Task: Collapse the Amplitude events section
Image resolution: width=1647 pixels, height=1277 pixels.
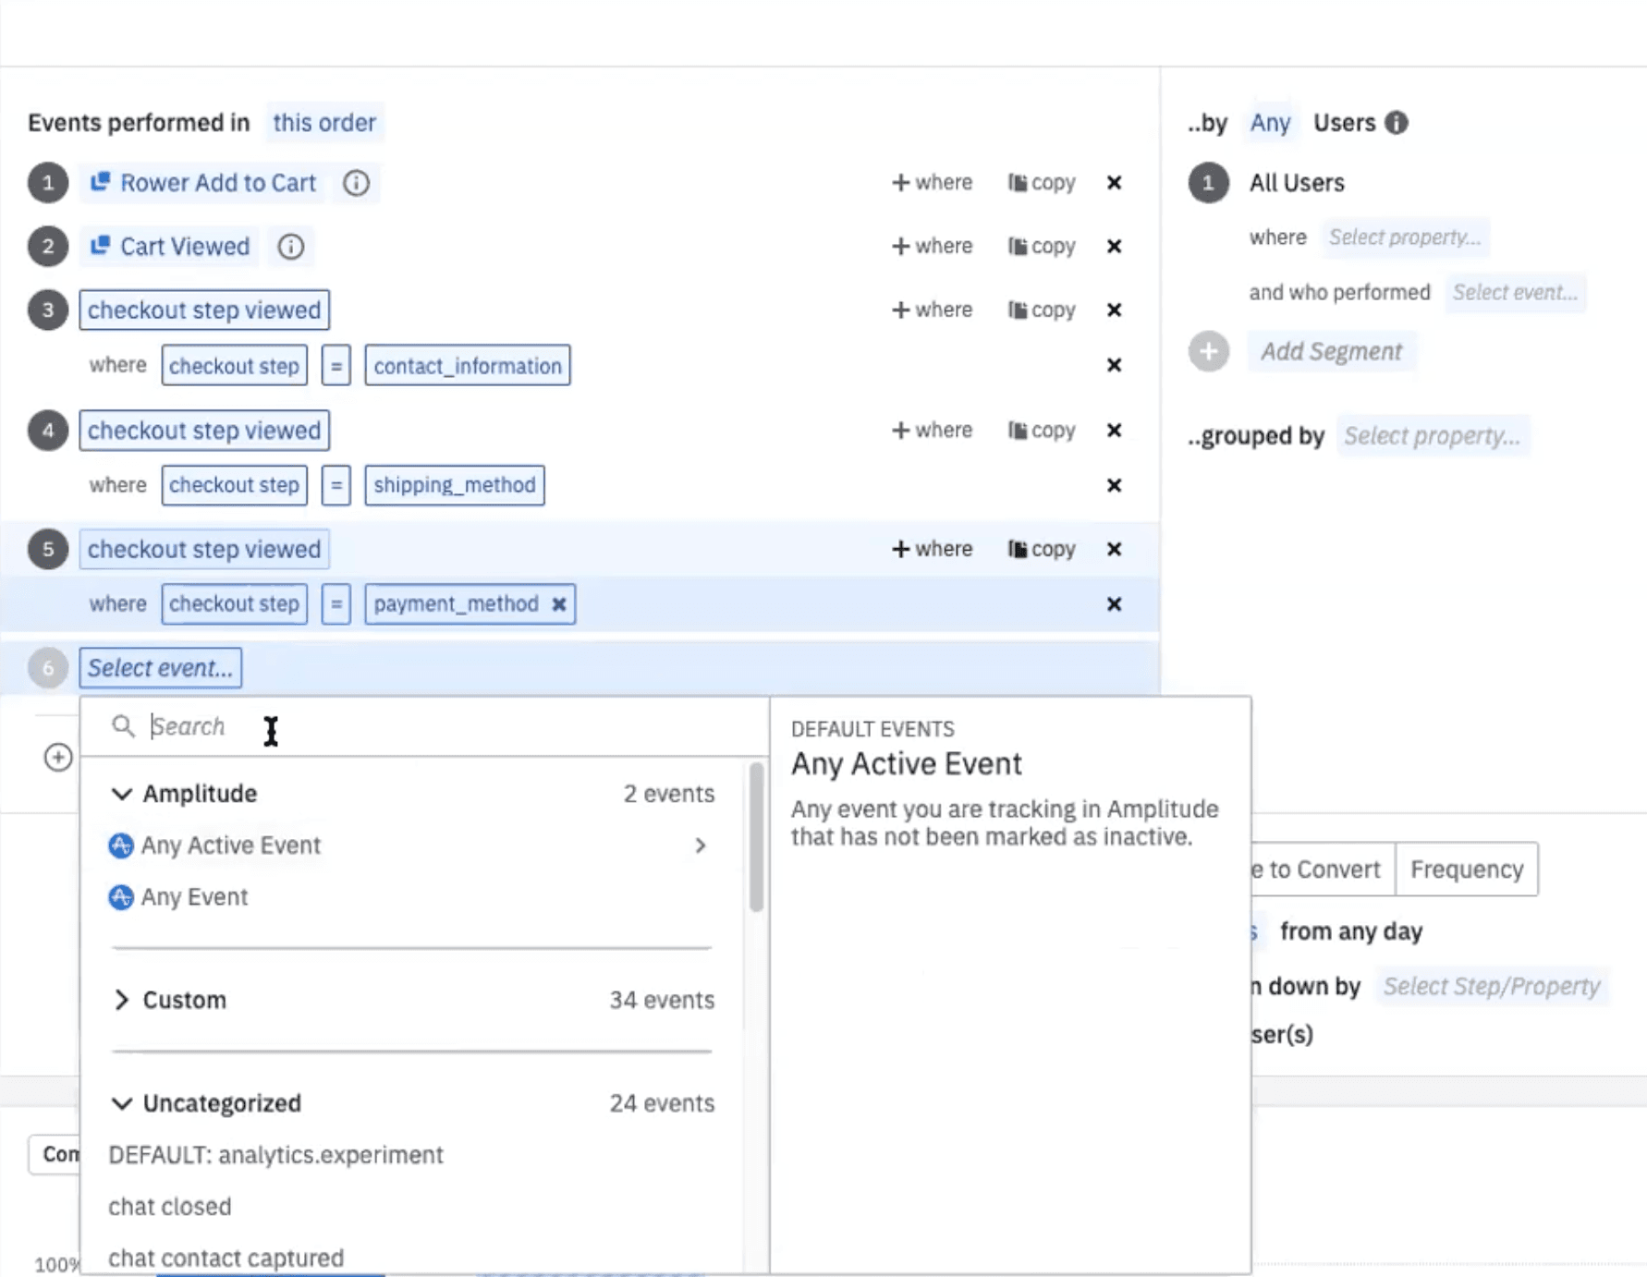Action: 120,793
